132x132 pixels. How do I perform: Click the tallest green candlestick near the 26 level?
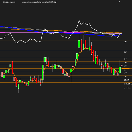[79, 44]
